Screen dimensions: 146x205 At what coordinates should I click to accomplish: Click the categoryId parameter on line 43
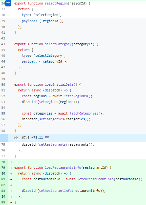click(83, 44)
